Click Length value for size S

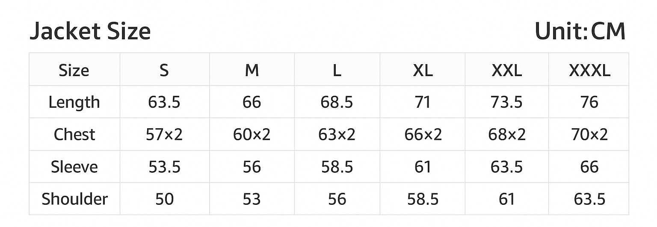coord(164,103)
